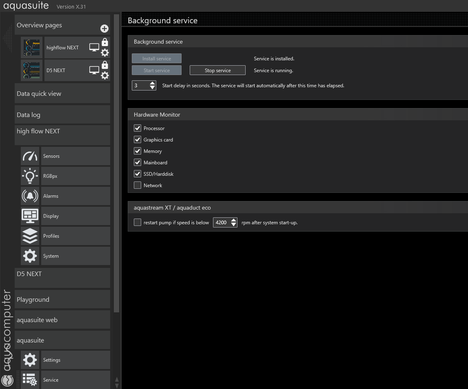This screenshot has width=468, height=389.
Task: Increase the start delay seconds stepper
Action: click(153, 83)
